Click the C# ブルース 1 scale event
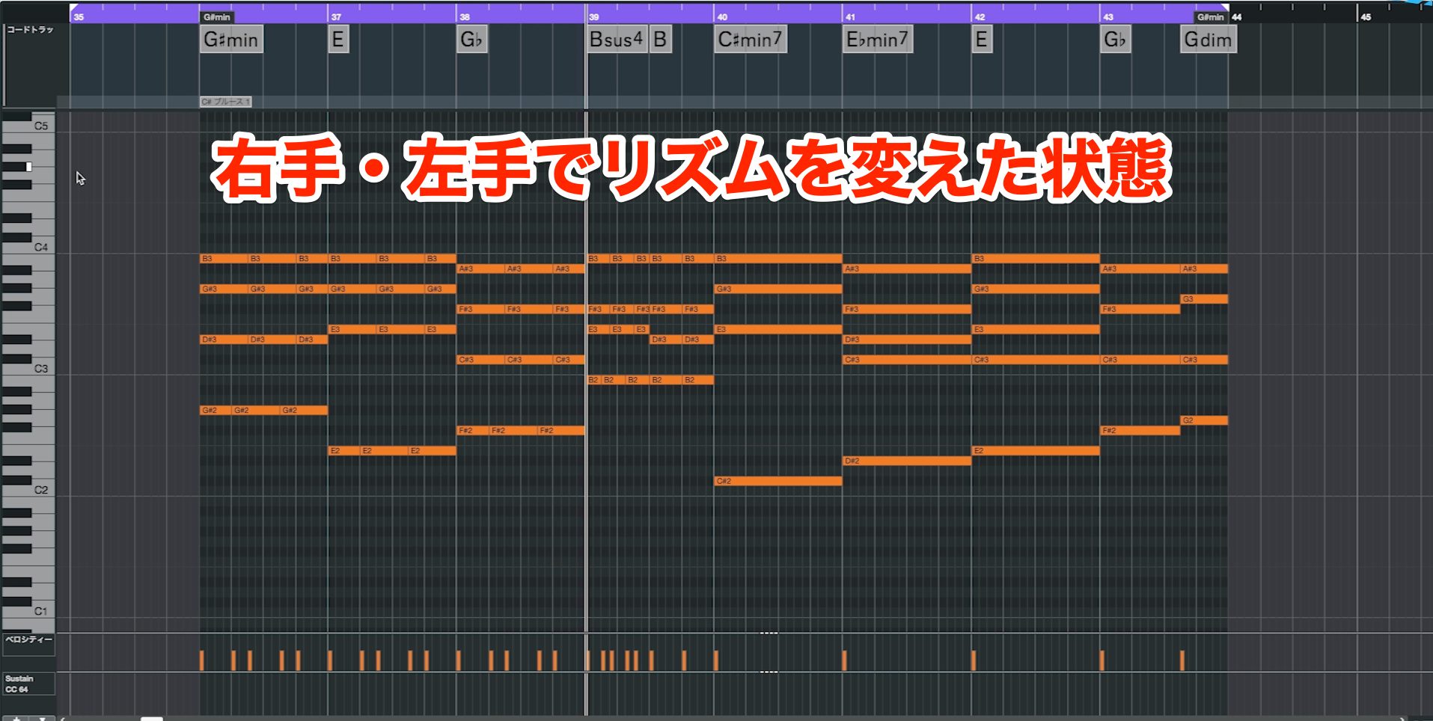 click(x=225, y=102)
